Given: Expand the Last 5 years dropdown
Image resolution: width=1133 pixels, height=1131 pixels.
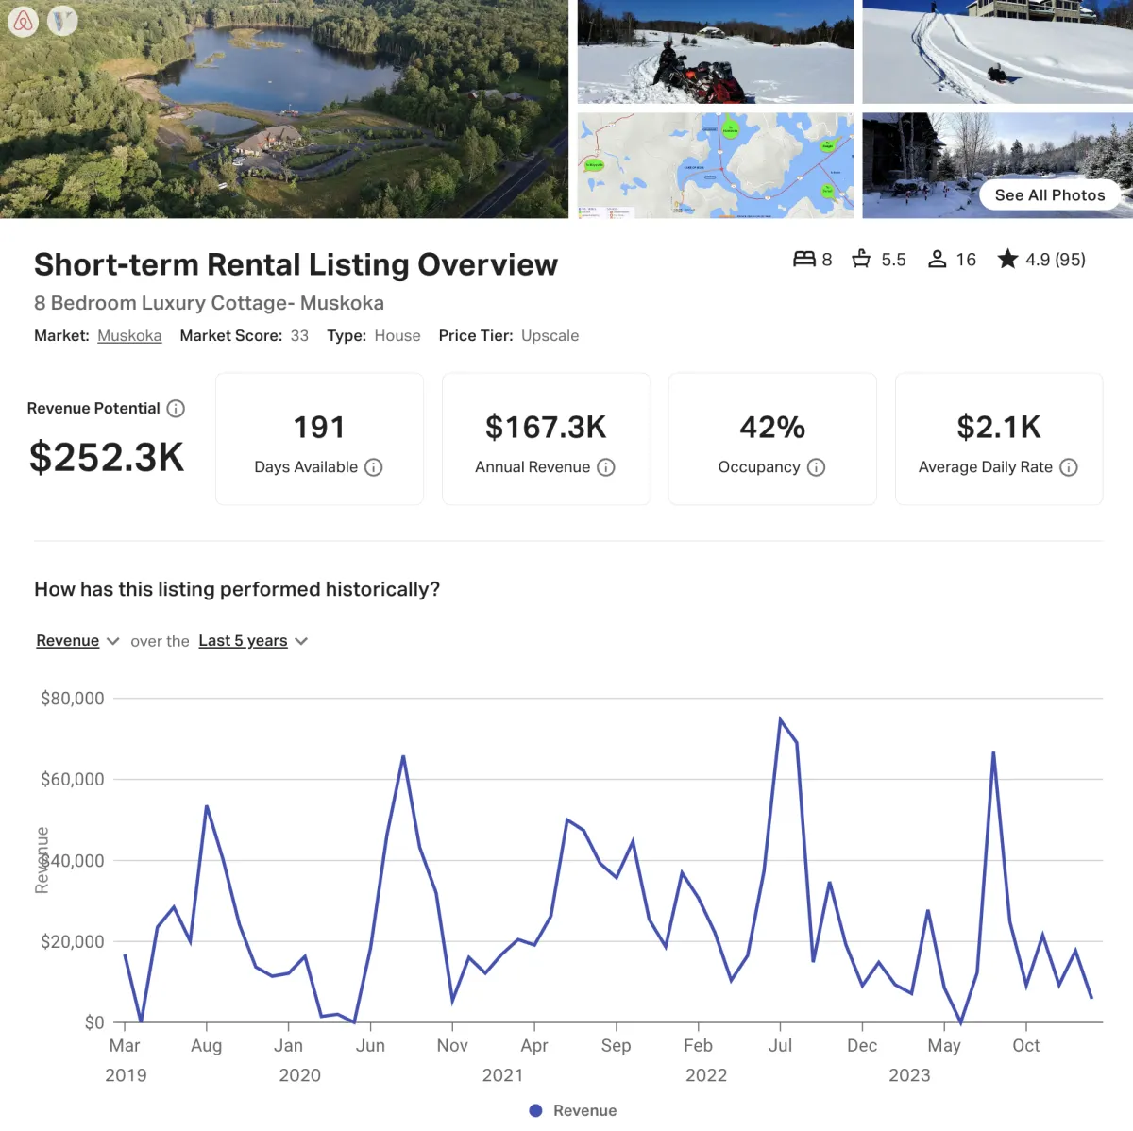Looking at the screenshot, I should (253, 641).
